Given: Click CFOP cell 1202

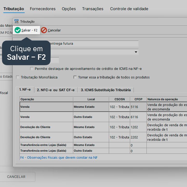Looking at the screenshot, I should point(138,127).
